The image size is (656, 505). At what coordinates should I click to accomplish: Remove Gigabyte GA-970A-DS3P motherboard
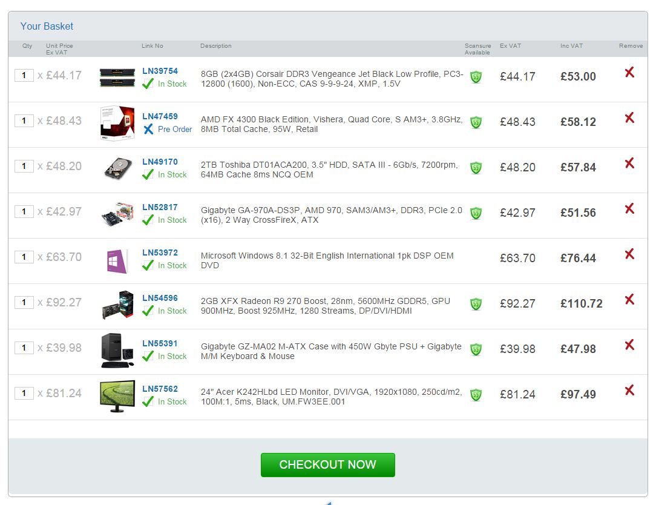(629, 208)
